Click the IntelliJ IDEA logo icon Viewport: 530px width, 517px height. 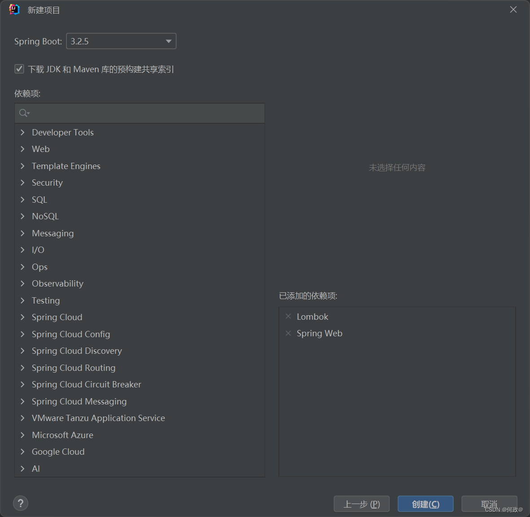(14, 9)
